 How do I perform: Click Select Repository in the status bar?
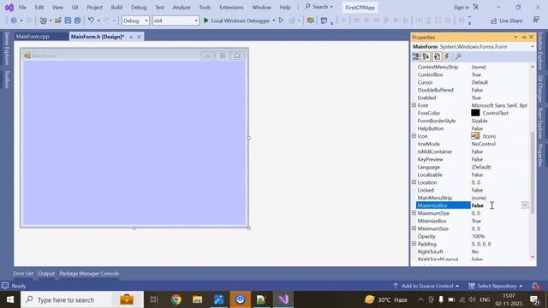click(x=496, y=286)
